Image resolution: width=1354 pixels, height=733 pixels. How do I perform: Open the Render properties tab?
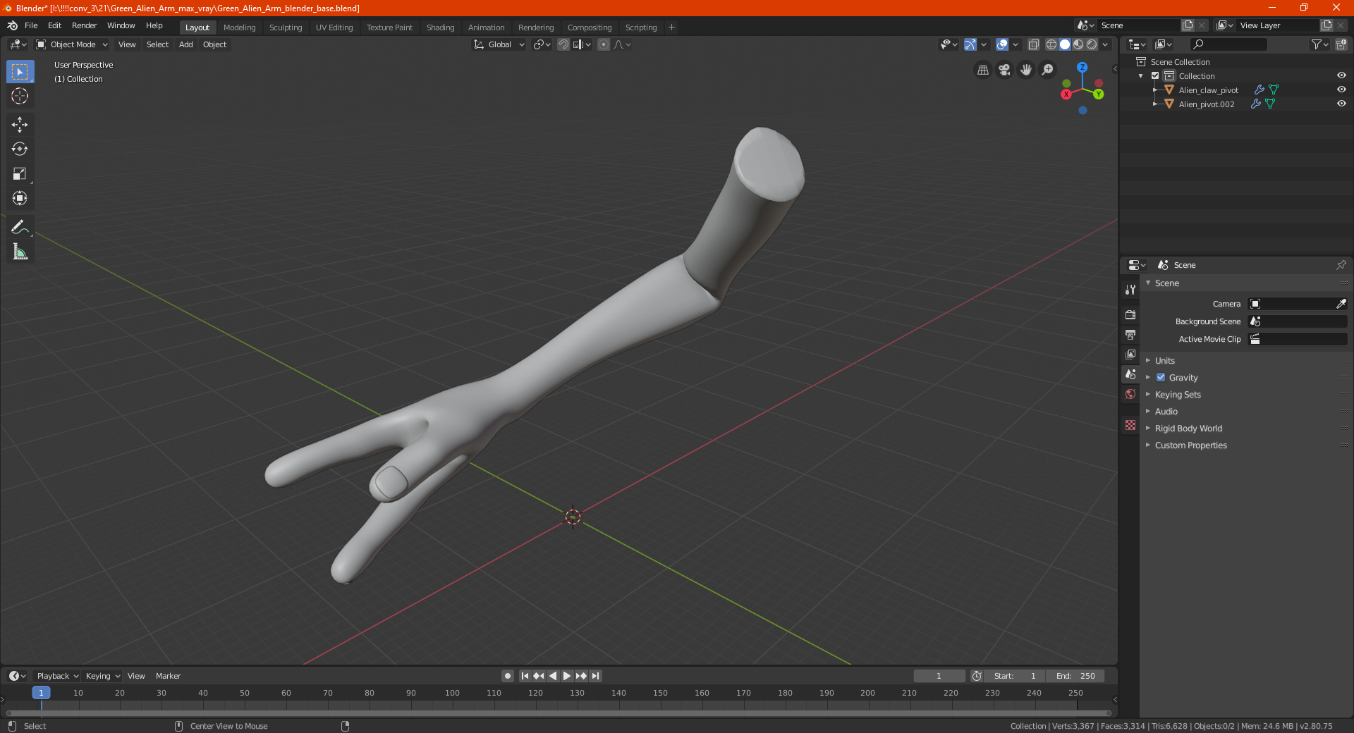click(x=1130, y=314)
